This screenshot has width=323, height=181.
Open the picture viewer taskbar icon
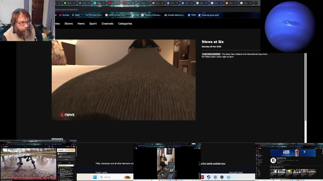[228, 177]
